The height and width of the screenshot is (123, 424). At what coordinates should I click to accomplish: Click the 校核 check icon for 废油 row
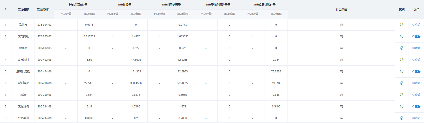[401, 95]
